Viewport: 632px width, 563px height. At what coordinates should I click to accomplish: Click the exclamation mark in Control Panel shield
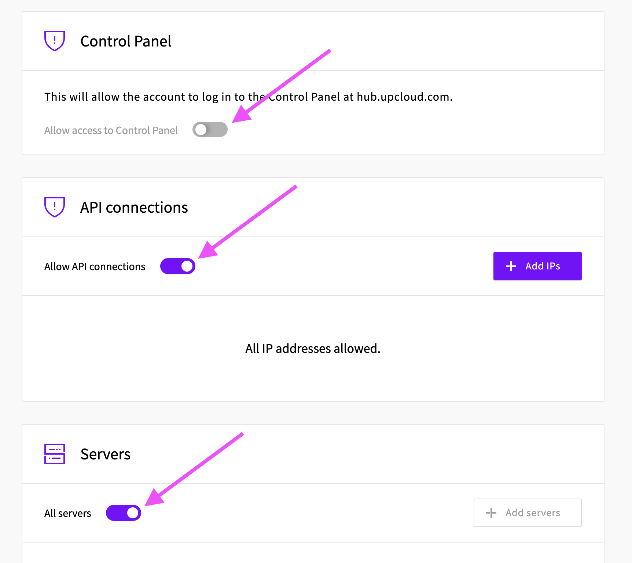[54, 40]
